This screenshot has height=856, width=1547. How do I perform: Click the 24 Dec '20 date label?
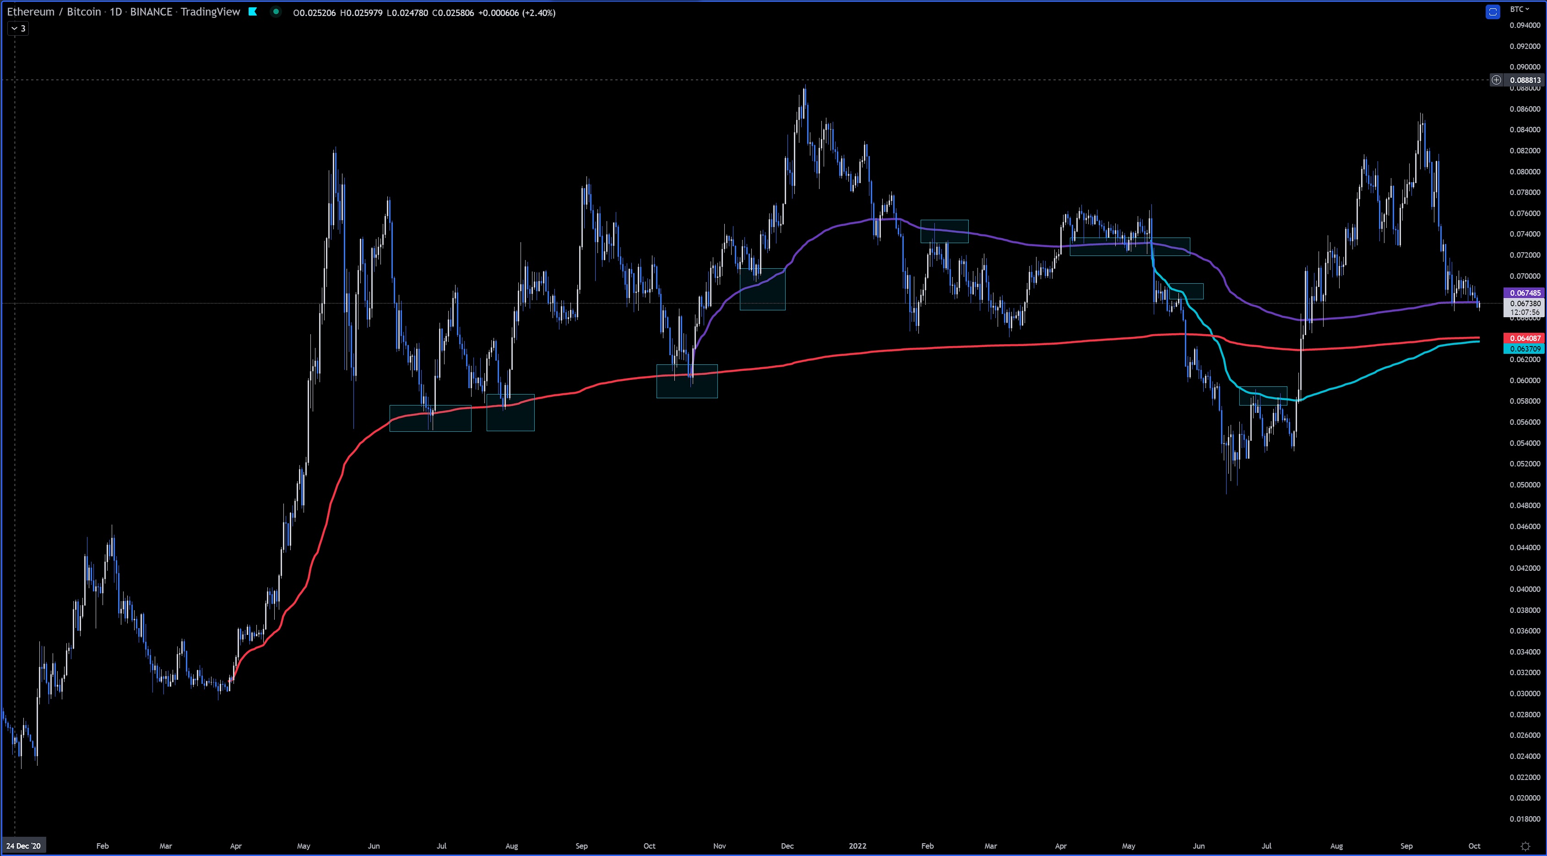click(23, 846)
